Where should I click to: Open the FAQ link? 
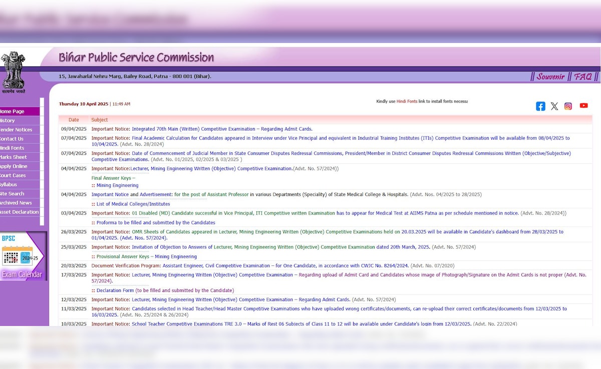point(582,76)
